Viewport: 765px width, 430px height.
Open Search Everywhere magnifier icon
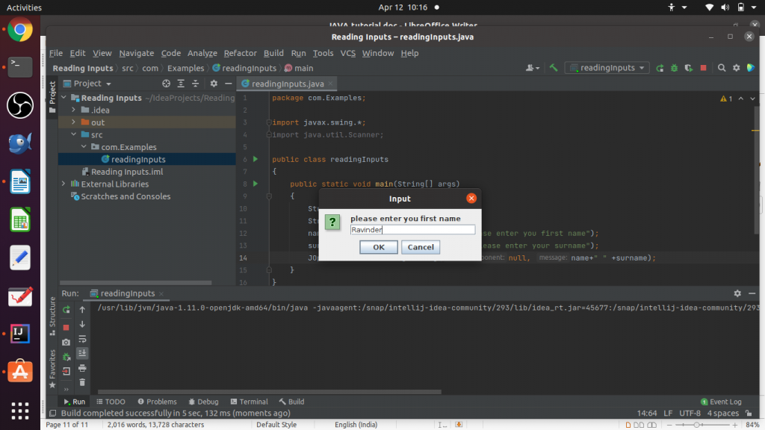721,67
